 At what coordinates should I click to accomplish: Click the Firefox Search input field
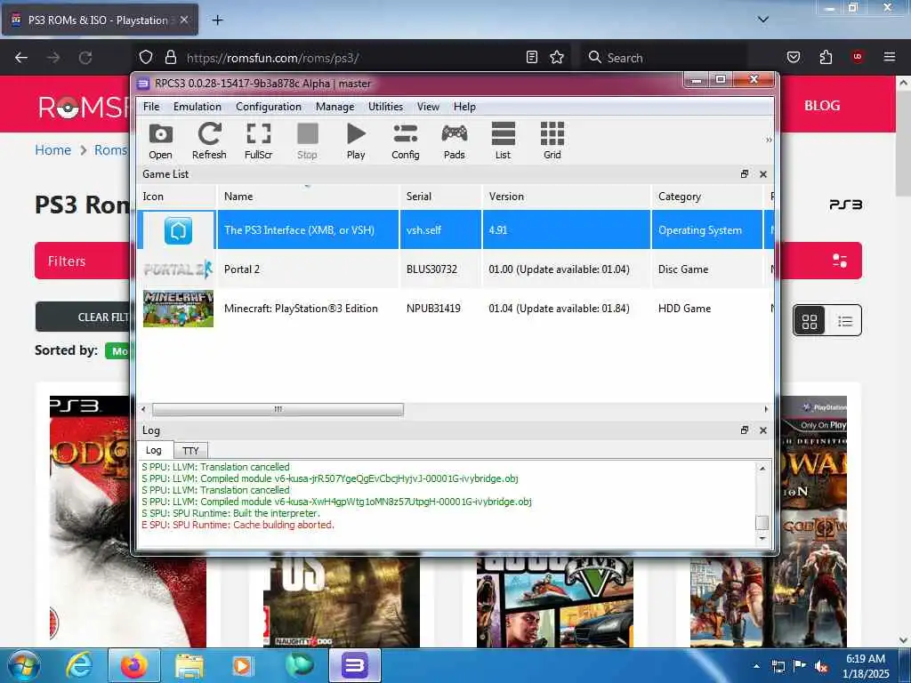click(x=664, y=58)
